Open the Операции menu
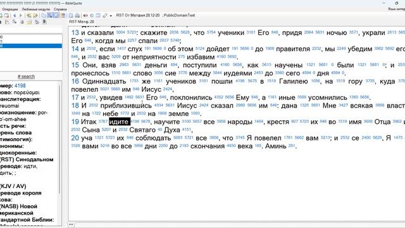405x228 pixels. point(10,9)
